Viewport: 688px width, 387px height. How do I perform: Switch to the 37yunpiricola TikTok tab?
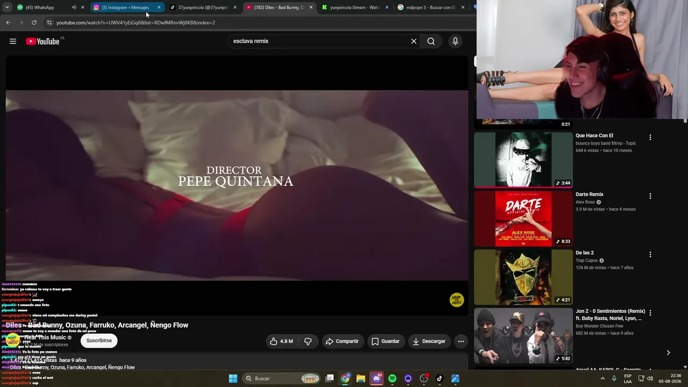(x=203, y=8)
